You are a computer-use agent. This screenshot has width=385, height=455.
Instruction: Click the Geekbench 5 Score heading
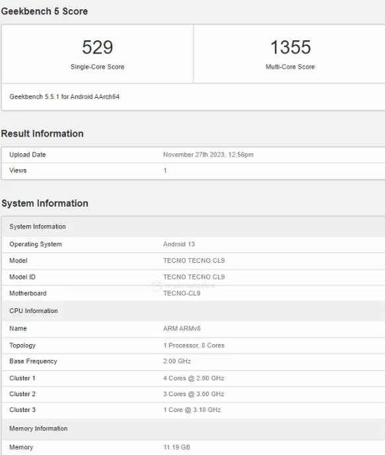(x=44, y=11)
